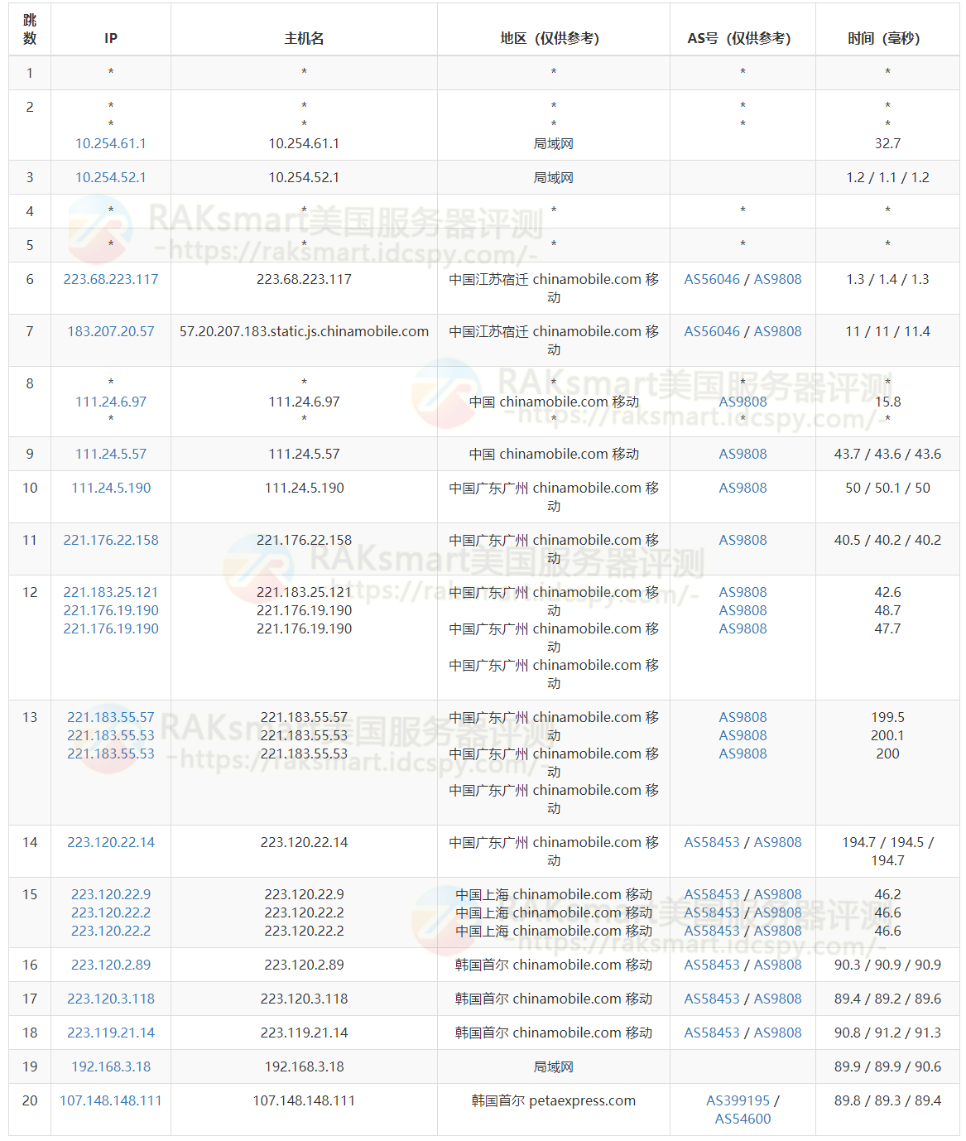Select 局域网 in the hop 3 row

click(x=554, y=177)
